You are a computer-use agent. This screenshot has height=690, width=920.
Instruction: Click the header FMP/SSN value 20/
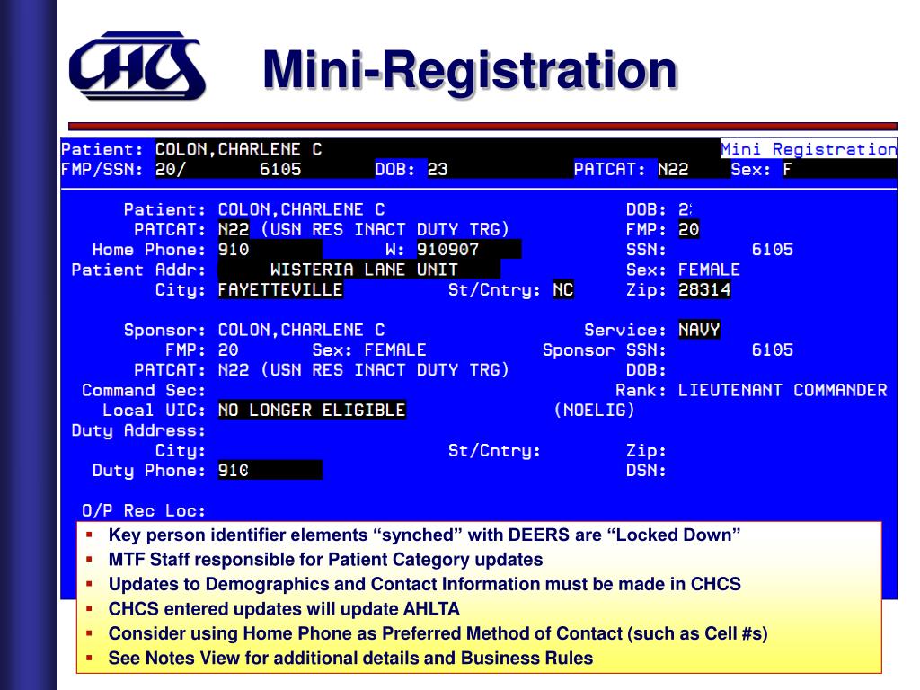tap(171, 170)
